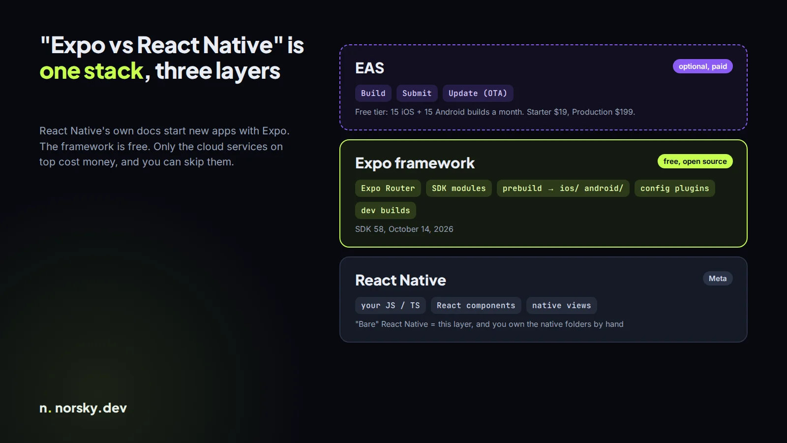The width and height of the screenshot is (787, 443).
Task: Select the prebuild → ios/ android/ chip
Action: click(563, 189)
